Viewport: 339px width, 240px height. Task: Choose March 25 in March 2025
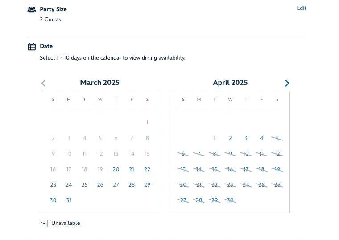point(84,185)
